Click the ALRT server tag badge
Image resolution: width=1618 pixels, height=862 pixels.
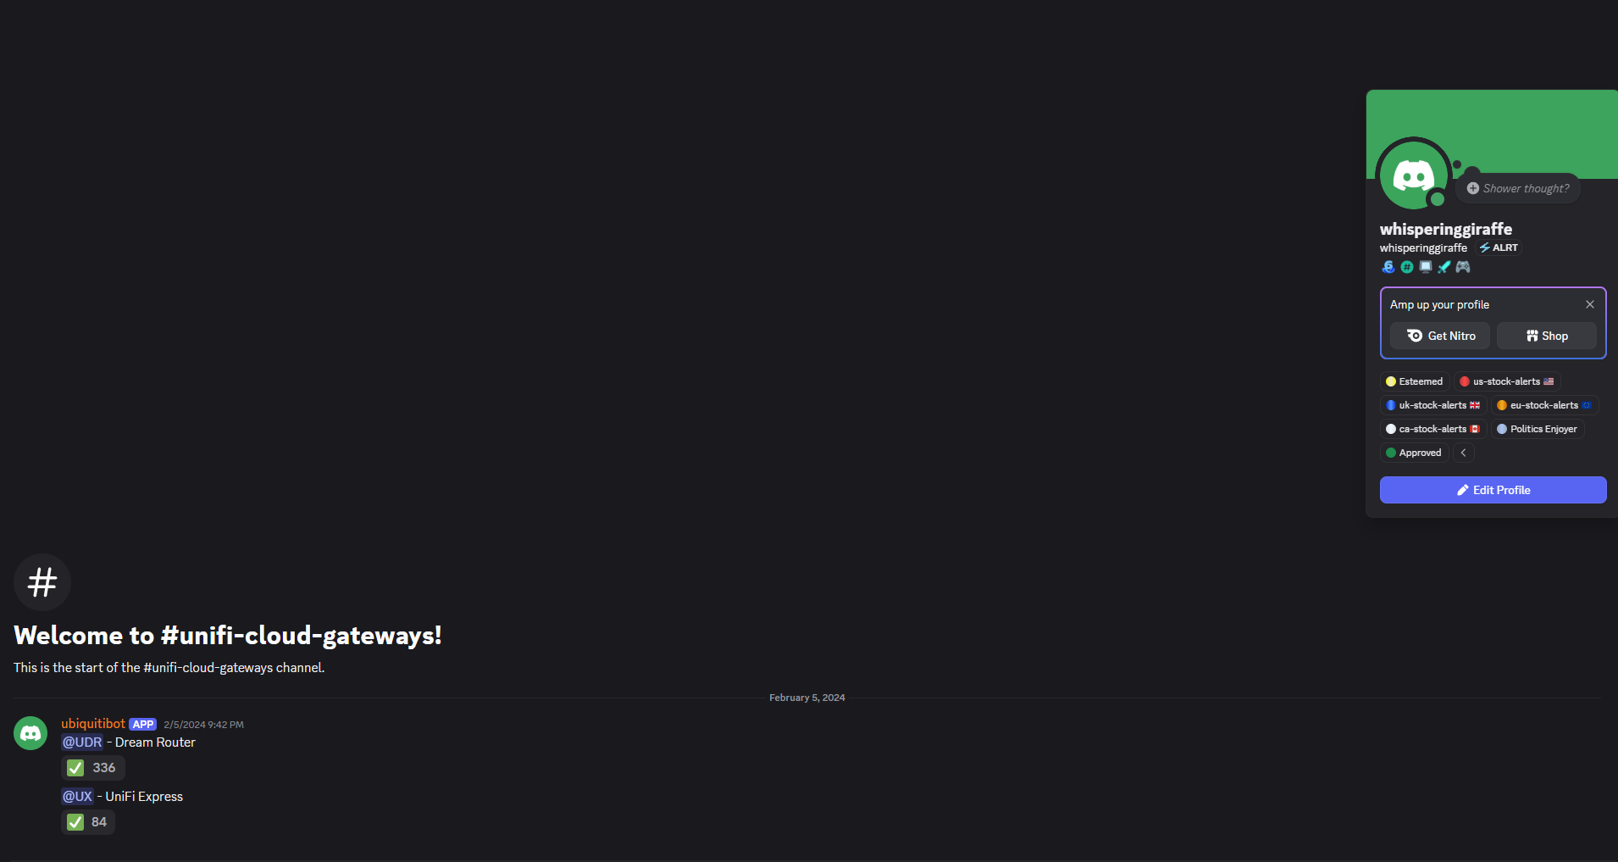tap(1499, 247)
